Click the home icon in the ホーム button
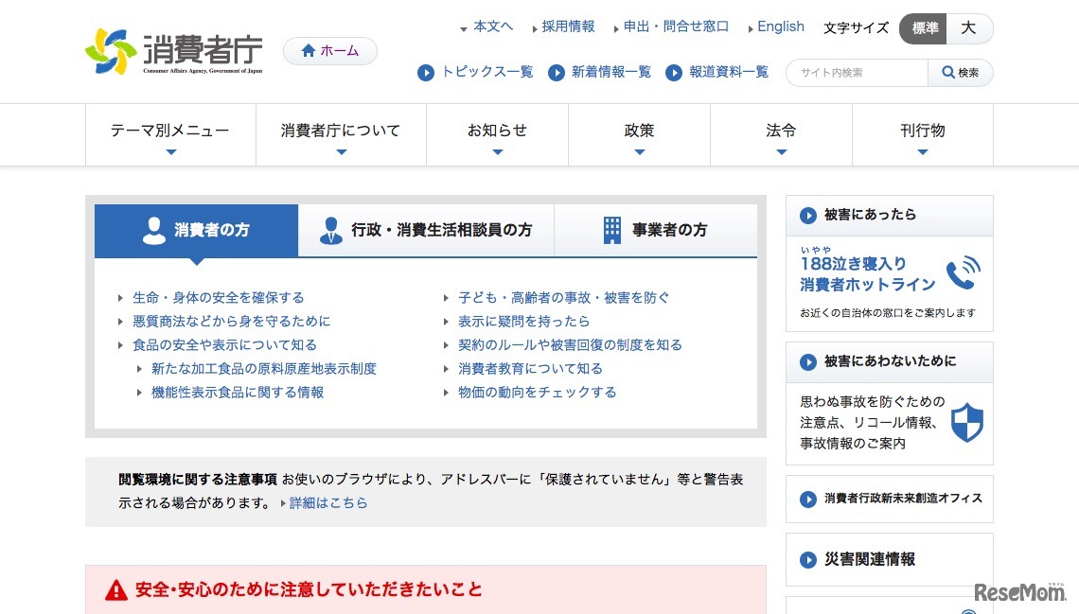Viewport: 1079px width, 614px height. (x=310, y=49)
